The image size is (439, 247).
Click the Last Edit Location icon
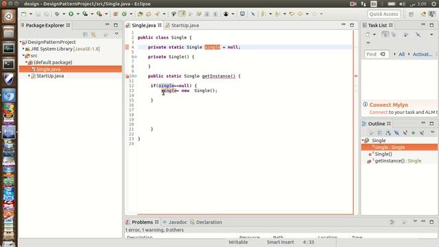[x=292, y=14]
